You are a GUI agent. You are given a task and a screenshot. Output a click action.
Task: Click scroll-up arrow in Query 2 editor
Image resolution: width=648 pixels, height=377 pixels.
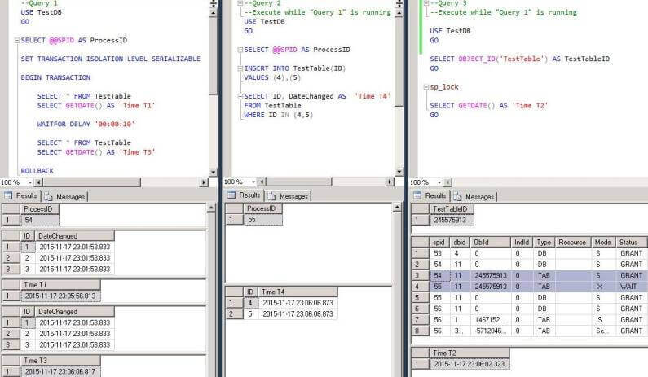399,13
